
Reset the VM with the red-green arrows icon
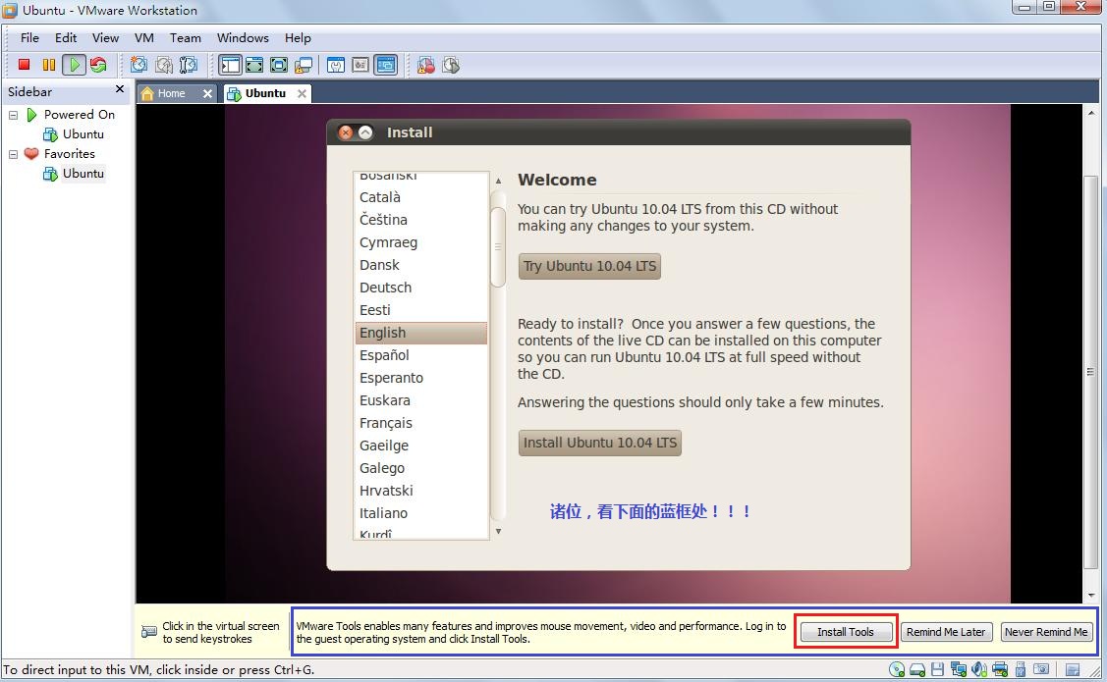98,65
